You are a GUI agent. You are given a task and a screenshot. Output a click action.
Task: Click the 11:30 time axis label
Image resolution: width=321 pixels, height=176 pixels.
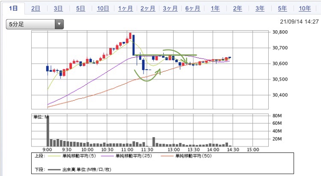click(x=147, y=150)
